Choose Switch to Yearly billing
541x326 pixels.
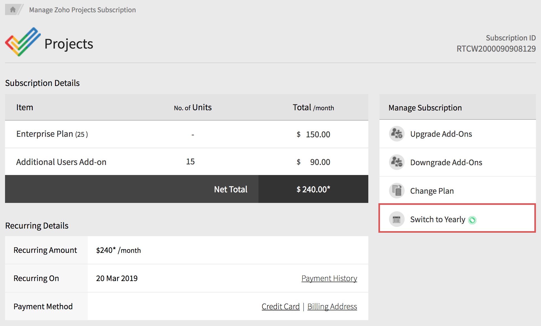457,218
